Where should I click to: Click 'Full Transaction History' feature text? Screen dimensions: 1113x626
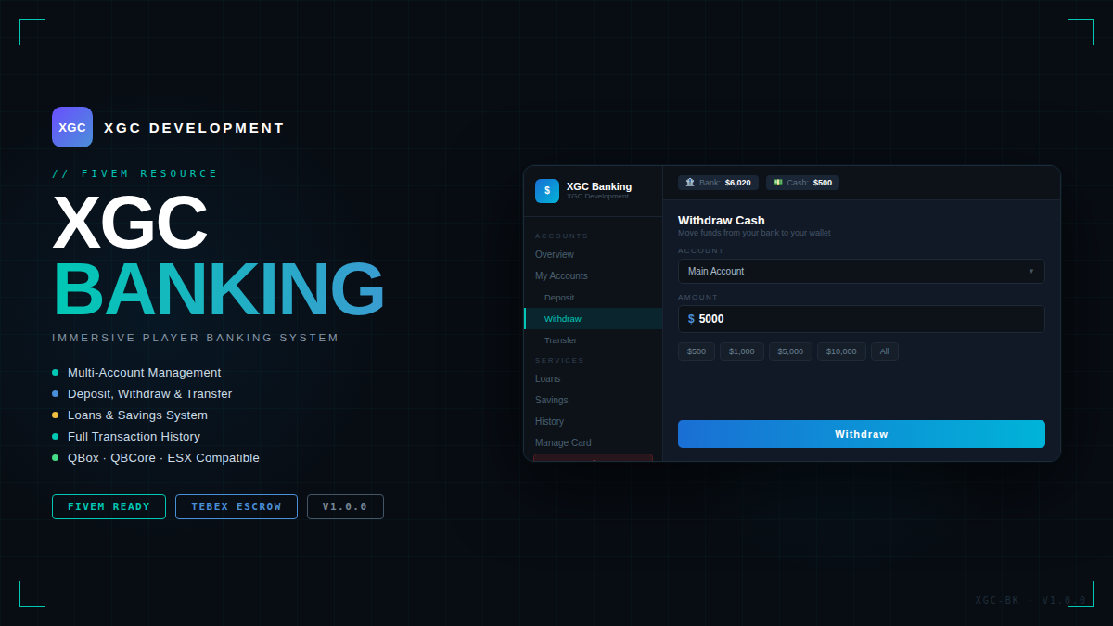click(134, 436)
